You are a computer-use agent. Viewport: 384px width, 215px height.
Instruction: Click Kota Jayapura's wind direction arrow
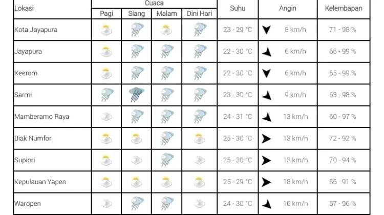point(266,30)
